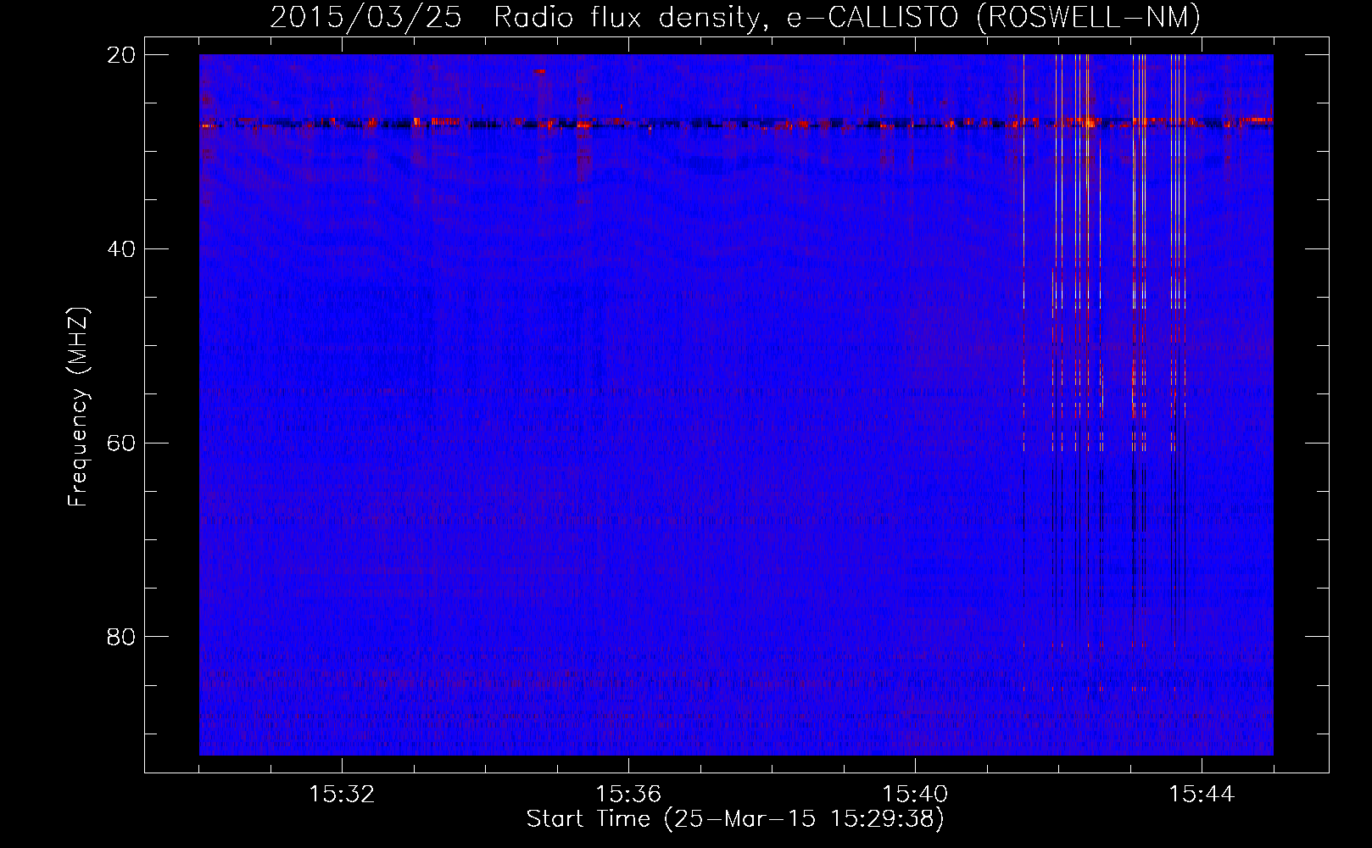Screen dimensions: 1372x848
Task: Click the 'Start Time (25-Mar-15 15:29:38)' label
Action: (735, 819)
